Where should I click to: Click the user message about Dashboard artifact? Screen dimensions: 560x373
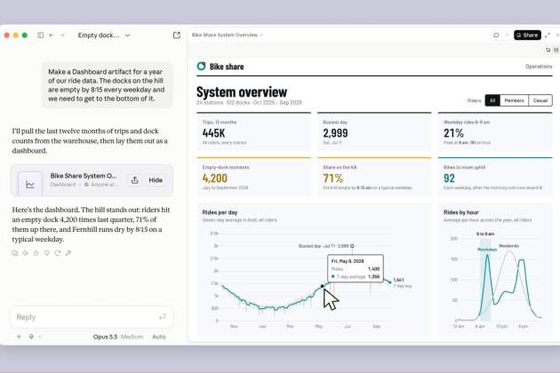107,85
